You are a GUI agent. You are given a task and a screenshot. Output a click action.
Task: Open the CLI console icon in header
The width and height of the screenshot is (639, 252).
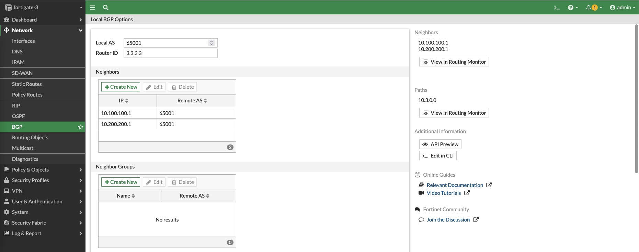(x=557, y=8)
